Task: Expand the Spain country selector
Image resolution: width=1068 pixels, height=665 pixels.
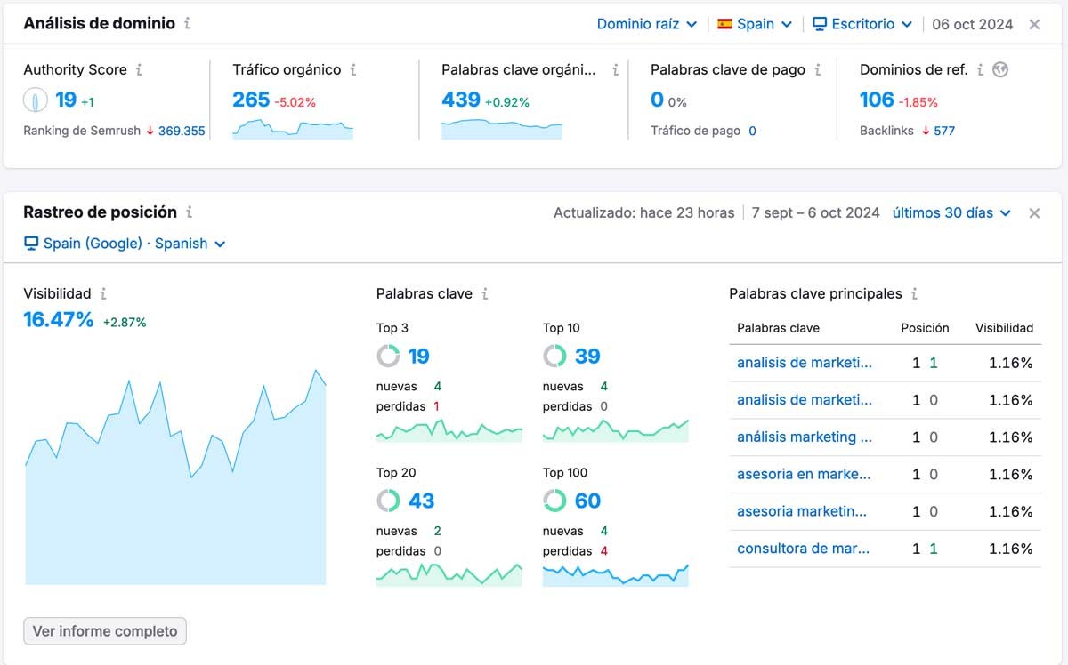Action: point(755,24)
